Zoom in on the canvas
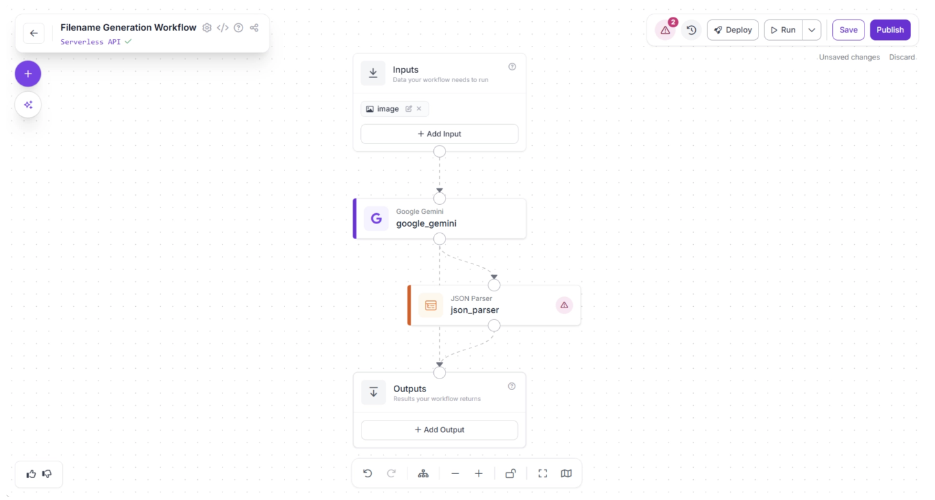The image size is (935, 500). tap(478, 474)
